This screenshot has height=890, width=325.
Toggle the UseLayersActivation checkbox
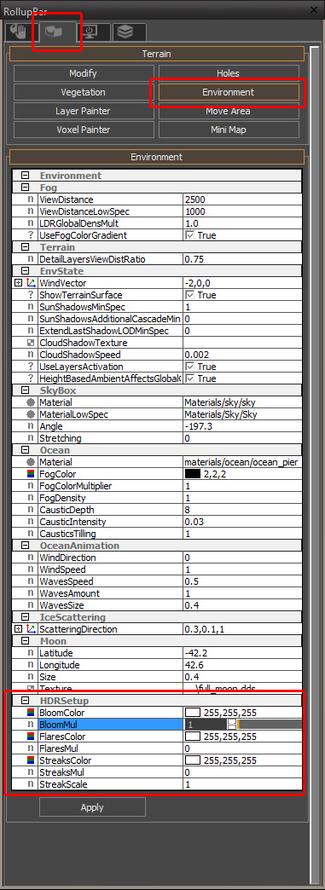(190, 367)
